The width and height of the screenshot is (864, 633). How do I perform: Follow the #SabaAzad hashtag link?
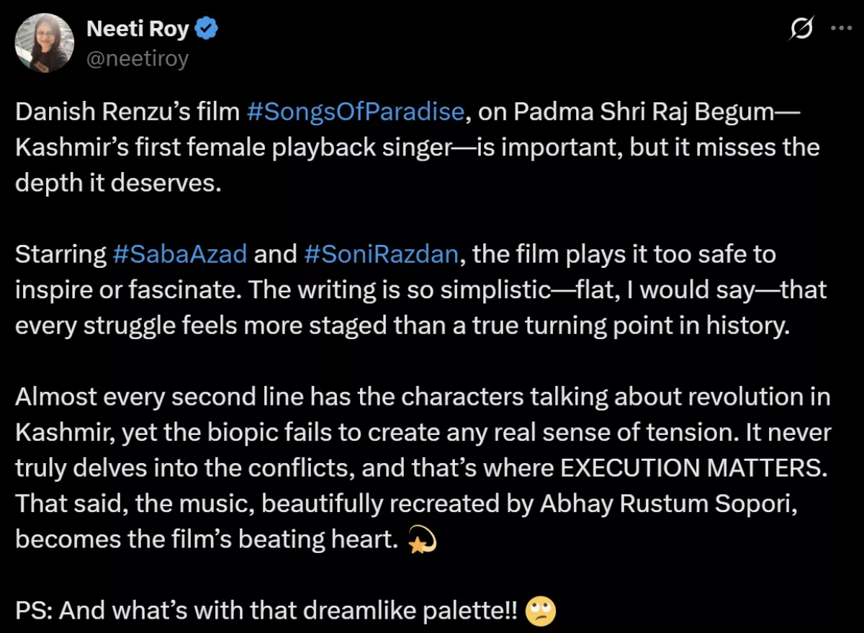180,253
